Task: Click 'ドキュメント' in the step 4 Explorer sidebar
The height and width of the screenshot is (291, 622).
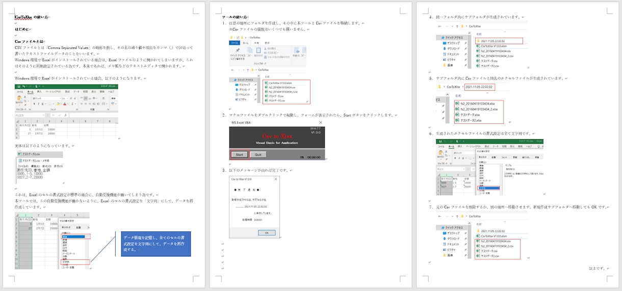Action: point(452,54)
